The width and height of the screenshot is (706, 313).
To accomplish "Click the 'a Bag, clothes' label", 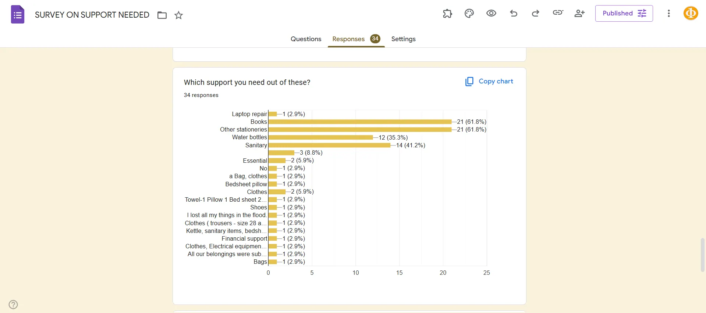I will pyautogui.click(x=248, y=176).
